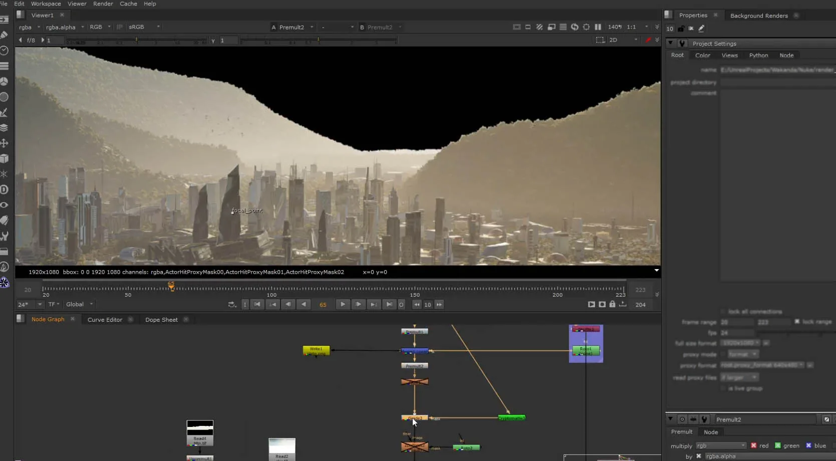Jump to the first frame
This screenshot has width=836, height=461.
pyautogui.click(x=257, y=304)
